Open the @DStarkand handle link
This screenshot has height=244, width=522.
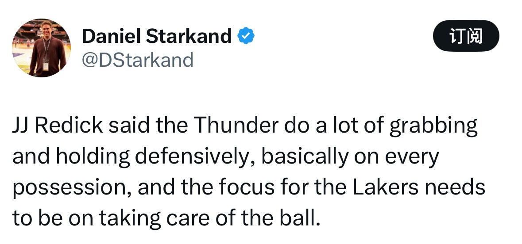[x=138, y=59]
